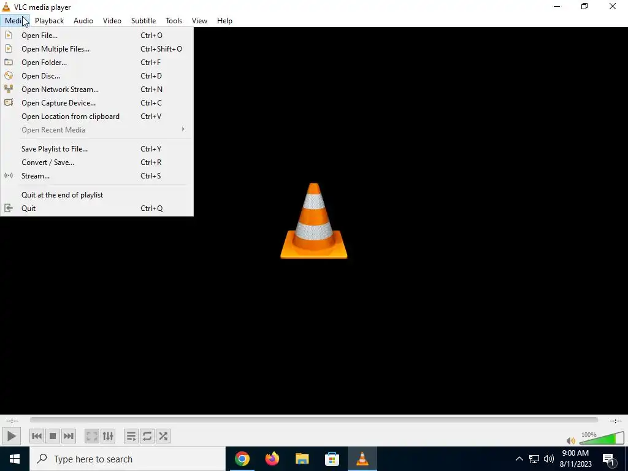This screenshot has width=628, height=471.
Task: Open the Audio menu
Action: (83, 21)
